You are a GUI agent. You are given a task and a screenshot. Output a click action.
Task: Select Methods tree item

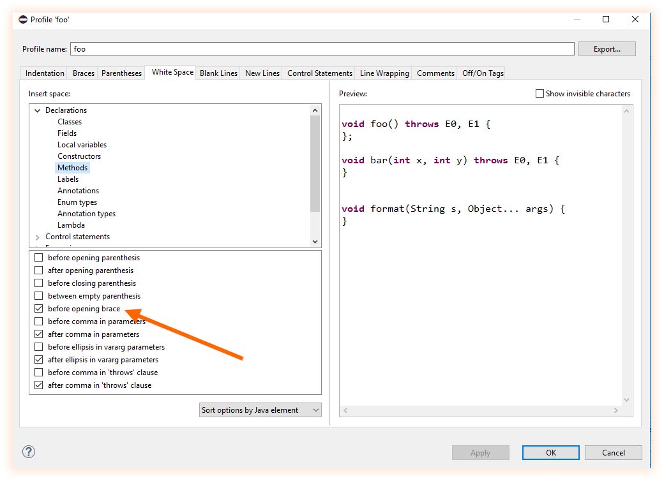click(72, 168)
